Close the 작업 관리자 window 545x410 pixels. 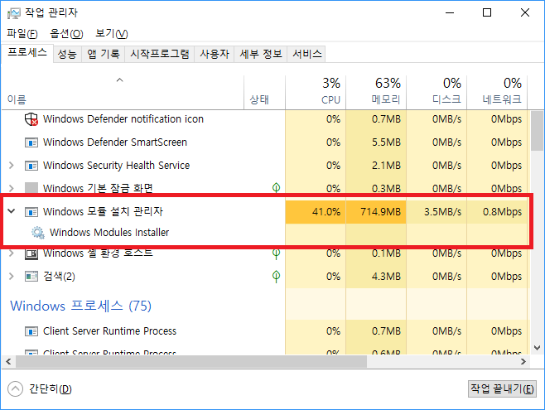coord(525,13)
